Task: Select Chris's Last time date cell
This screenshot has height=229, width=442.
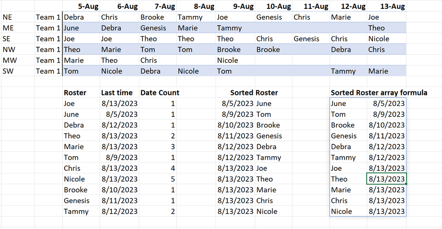Action: 119,168
